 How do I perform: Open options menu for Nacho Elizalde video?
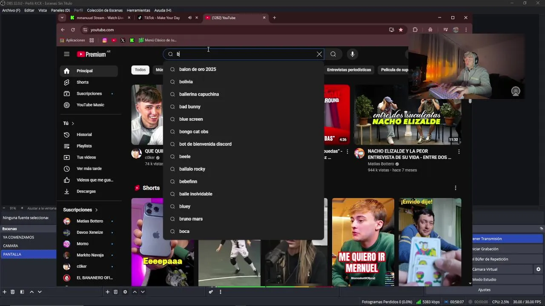pos(459,152)
